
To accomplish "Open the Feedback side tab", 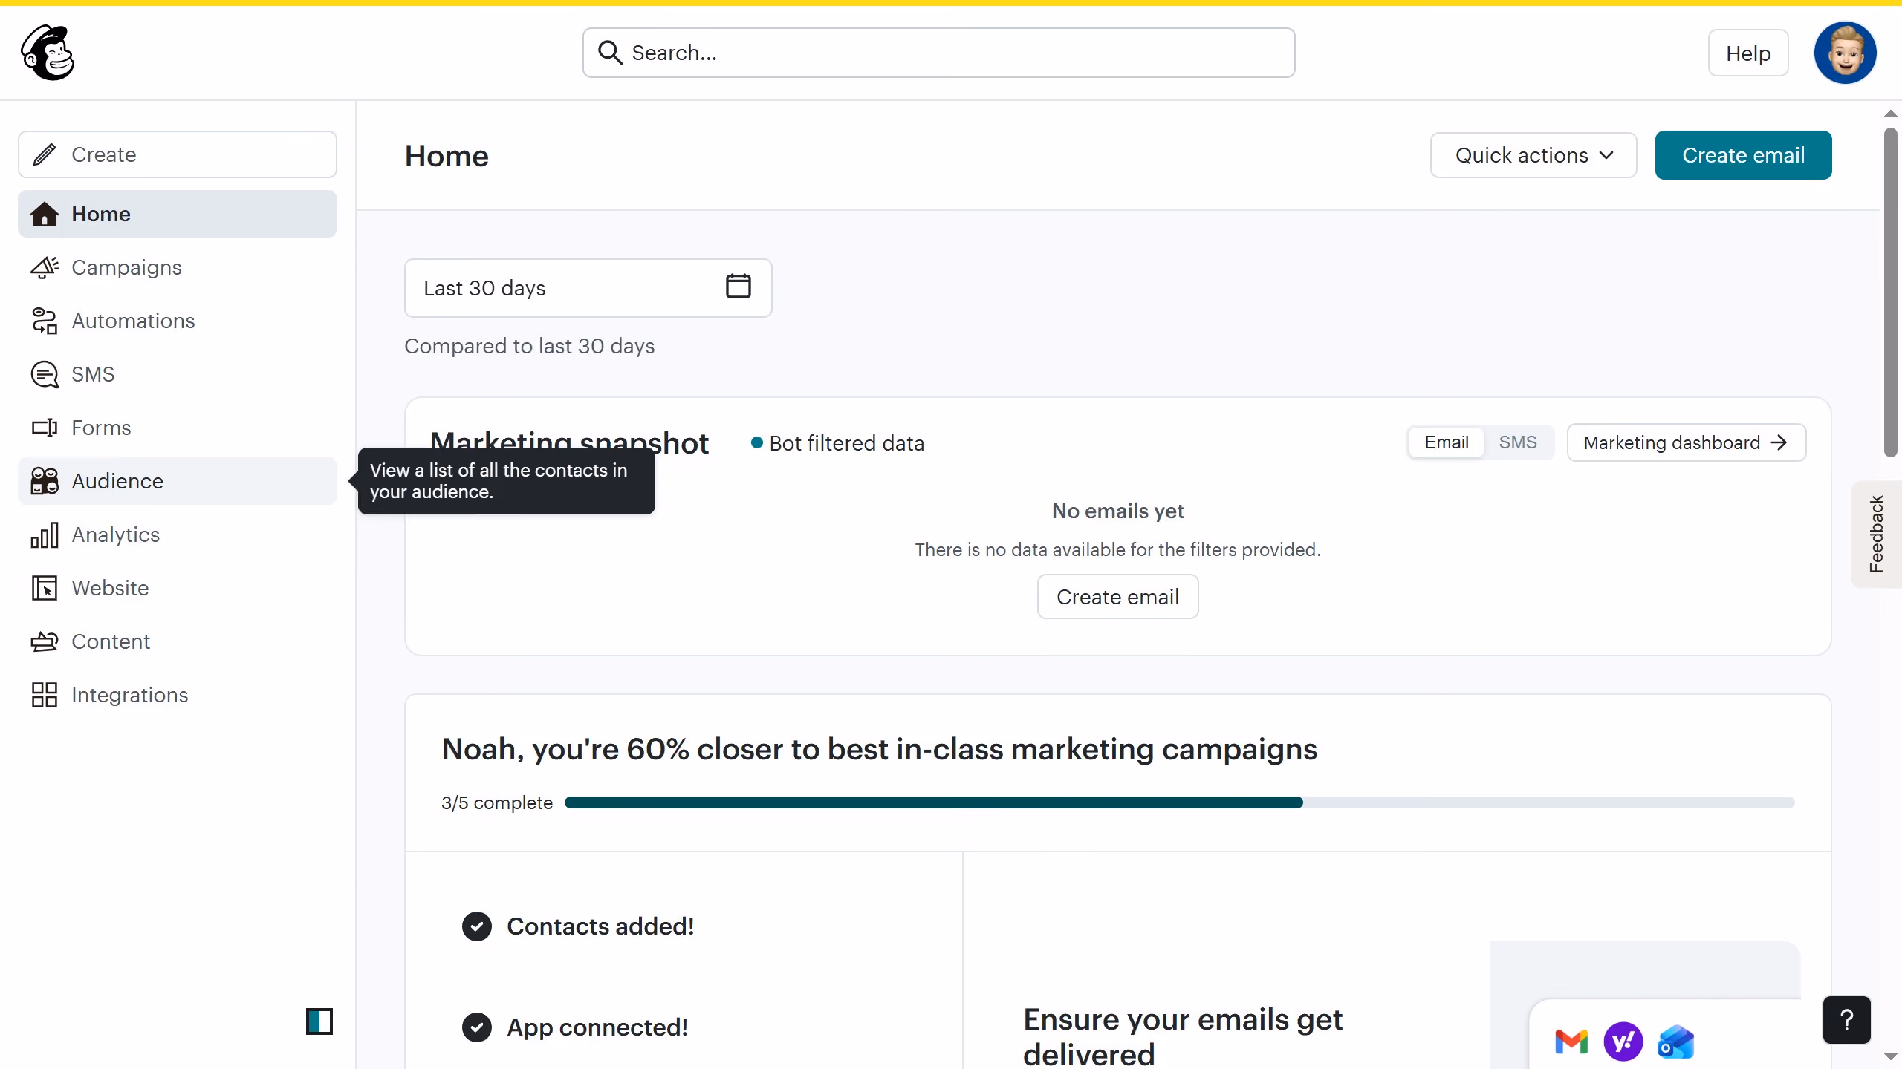I will tap(1877, 534).
